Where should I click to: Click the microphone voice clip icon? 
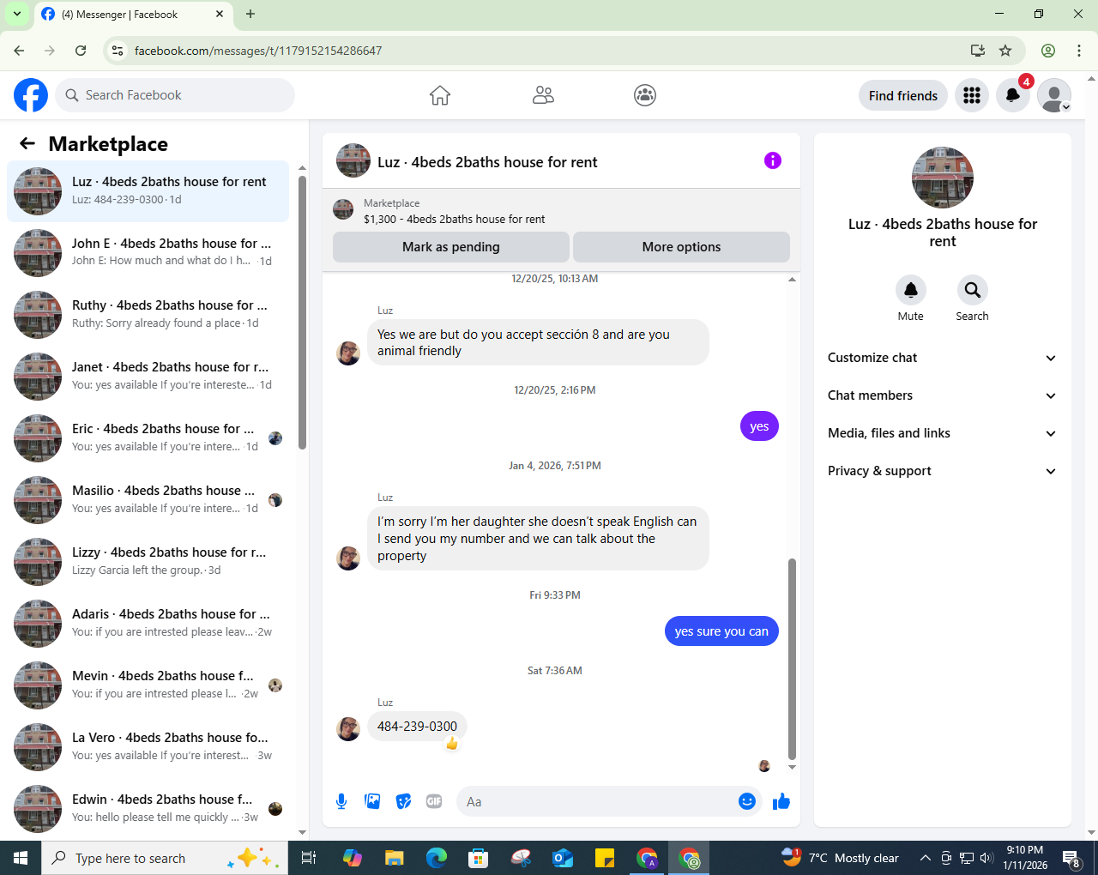pyautogui.click(x=341, y=801)
